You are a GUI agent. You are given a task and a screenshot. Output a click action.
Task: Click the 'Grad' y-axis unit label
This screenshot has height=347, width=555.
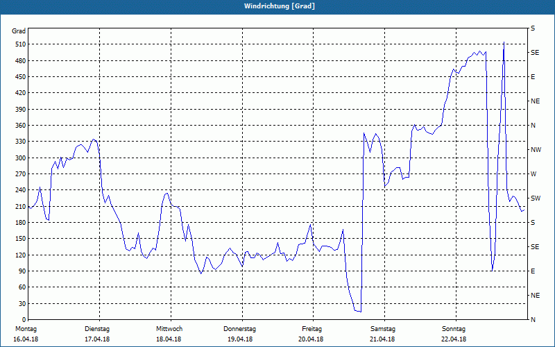[19, 31]
